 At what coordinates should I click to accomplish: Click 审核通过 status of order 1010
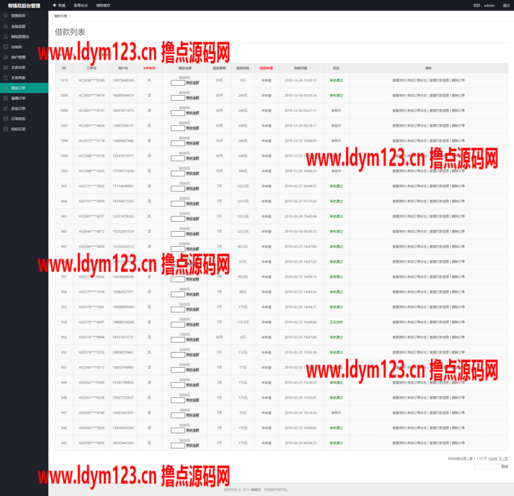pos(336,80)
